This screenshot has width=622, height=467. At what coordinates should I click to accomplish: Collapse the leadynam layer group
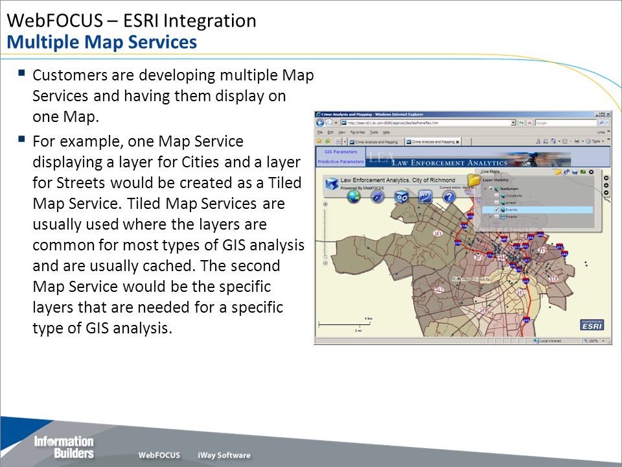pyautogui.click(x=485, y=189)
